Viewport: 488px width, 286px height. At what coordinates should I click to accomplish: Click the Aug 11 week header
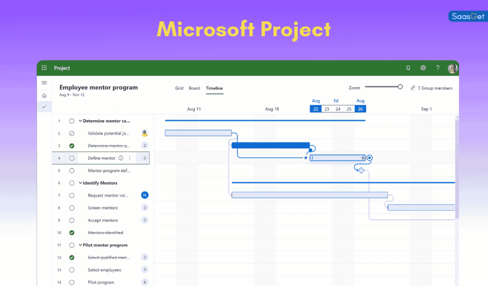[194, 109]
